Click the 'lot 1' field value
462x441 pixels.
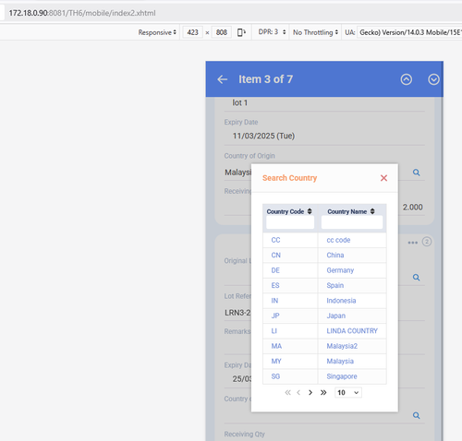(240, 102)
